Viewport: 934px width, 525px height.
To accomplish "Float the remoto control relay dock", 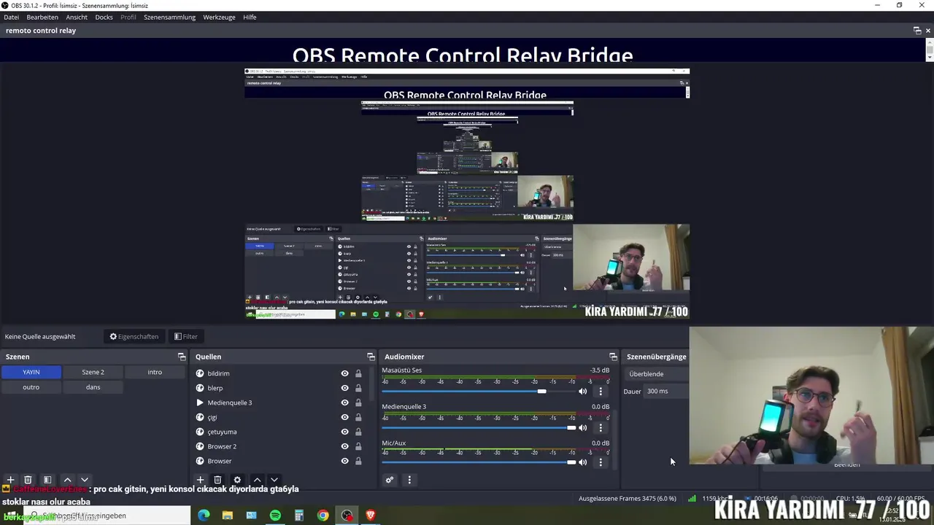I will (x=917, y=31).
